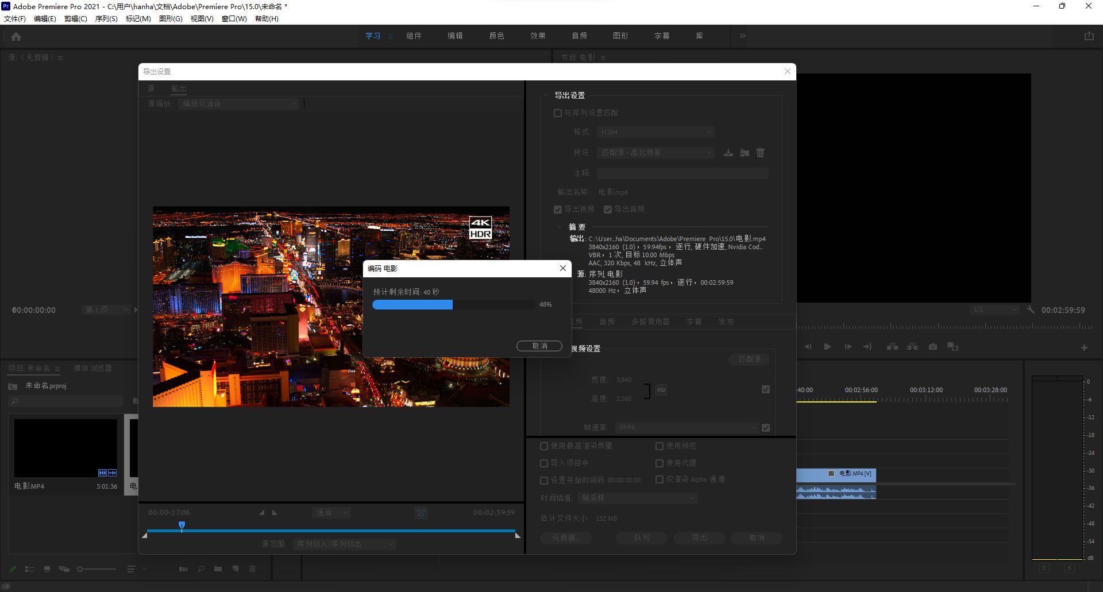Click the Quick Export share icon
The height and width of the screenshot is (592, 1103).
point(1089,36)
